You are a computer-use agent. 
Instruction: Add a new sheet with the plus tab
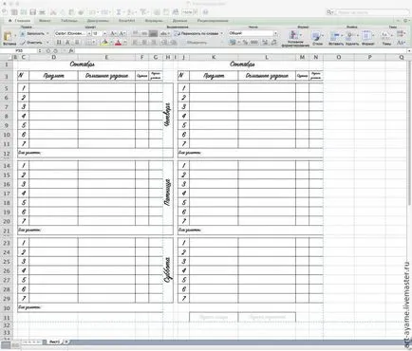coord(66,342)
